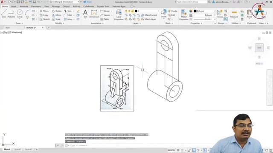Click Match Layer button
The height and width of the screenshot is (153, 273).
(x=148, y=19)
